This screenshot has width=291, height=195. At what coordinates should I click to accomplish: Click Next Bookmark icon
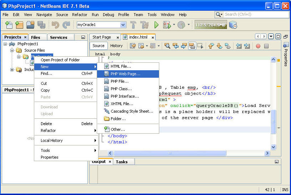click(x=219, y=46)
